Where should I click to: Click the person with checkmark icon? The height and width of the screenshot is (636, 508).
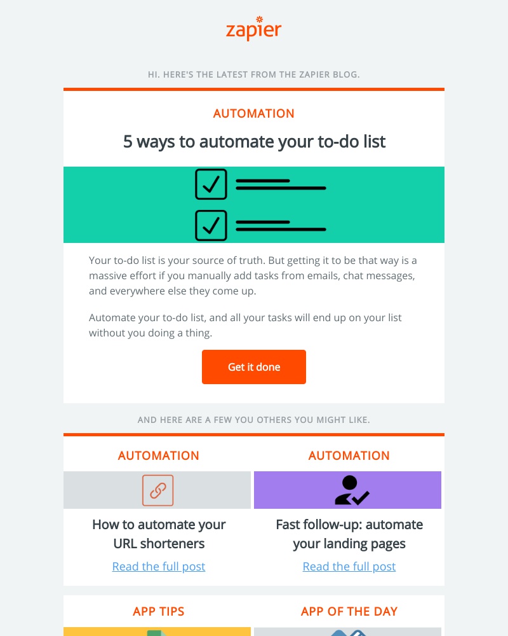pyautogui.click(x=351, y=490)
